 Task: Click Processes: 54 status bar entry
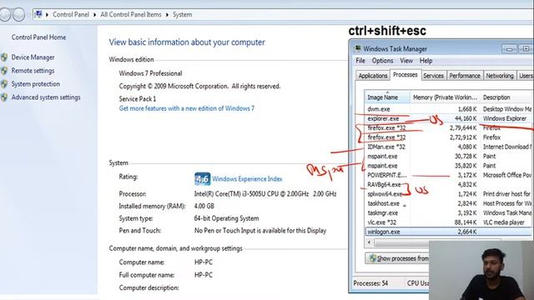coord(370,283)
